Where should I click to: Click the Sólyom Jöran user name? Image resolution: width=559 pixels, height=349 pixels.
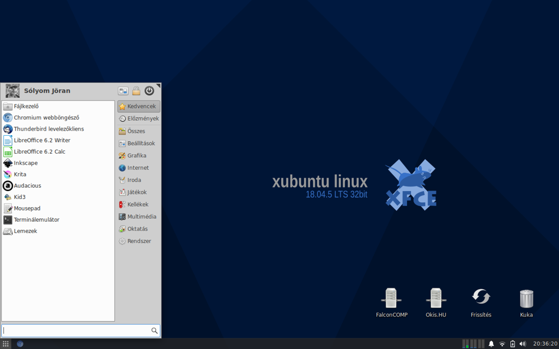pyautogui.click(x=47, y=90)
